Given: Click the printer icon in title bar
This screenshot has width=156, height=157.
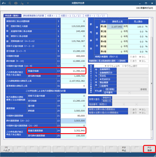Looking at the screenshot, I should click(16, 3).
